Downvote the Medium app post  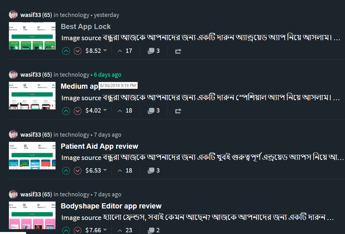pyautogui.click(x=77, y=111)
